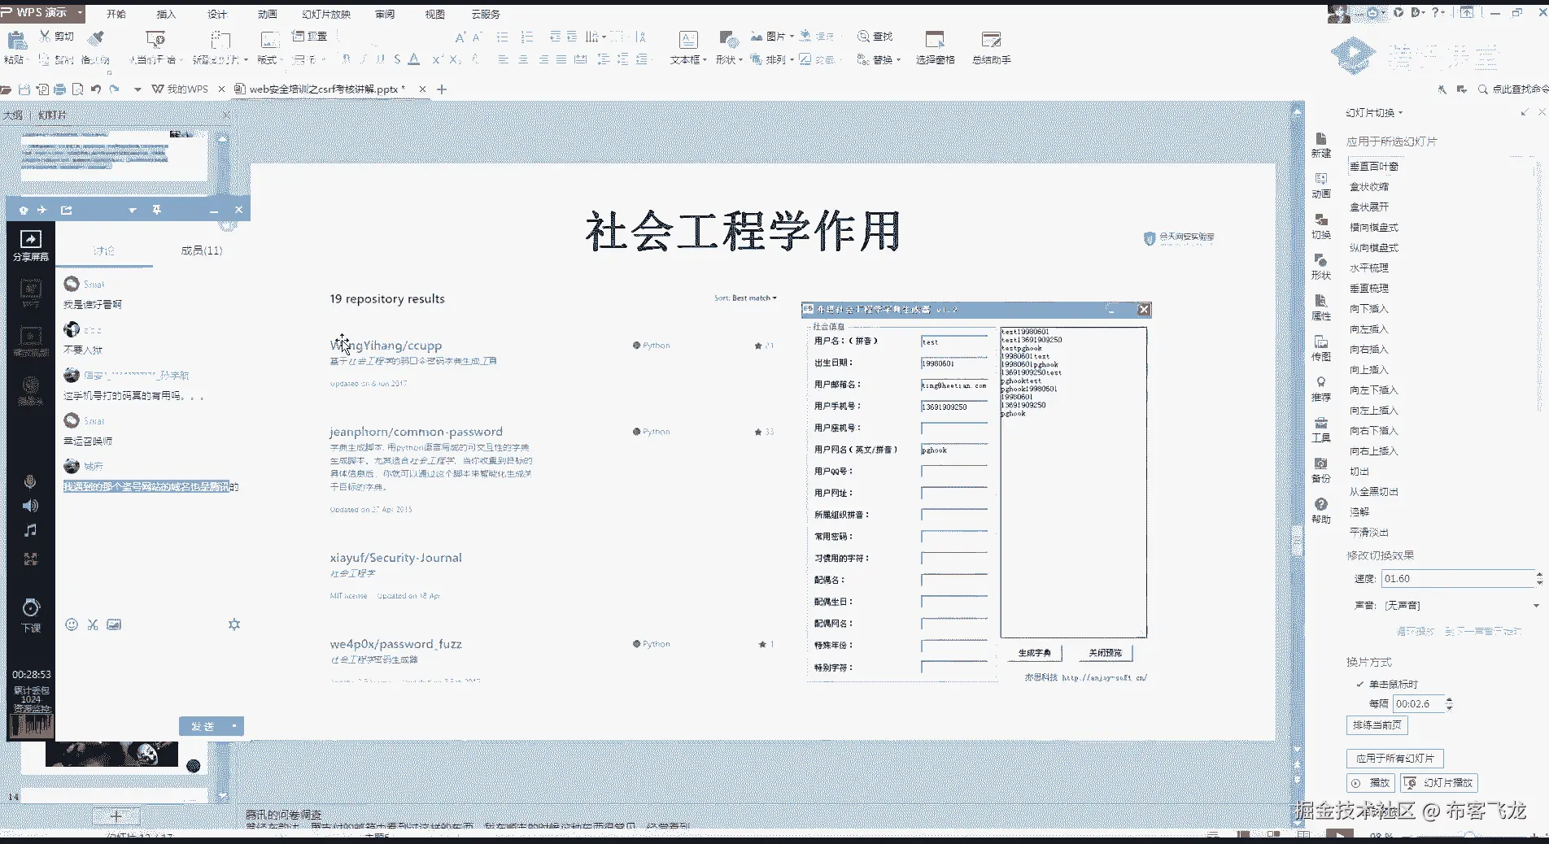Click the insert image icon in chat
The height and width of the screenshot is (844, 1549).
(x=114, y=624)
